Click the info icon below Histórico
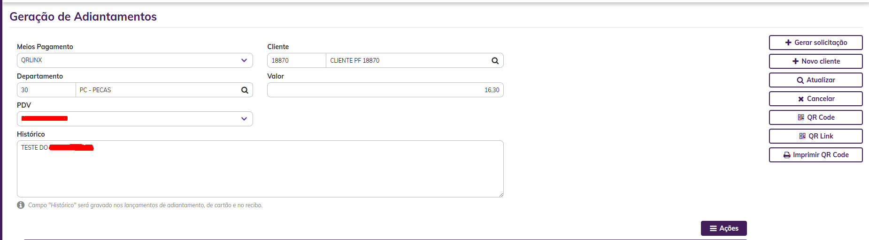 [x=21, y=205]
